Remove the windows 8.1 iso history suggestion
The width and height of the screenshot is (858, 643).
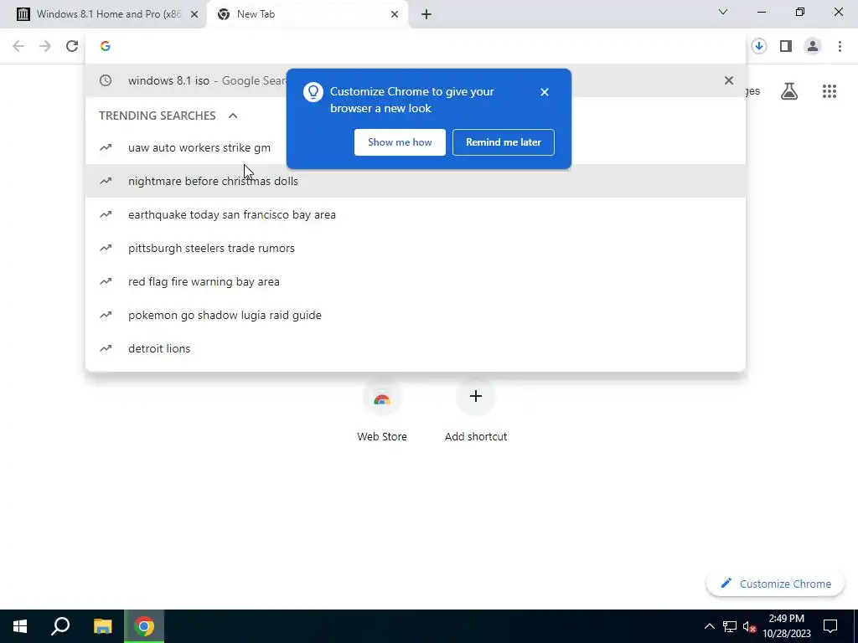point(728,80)
